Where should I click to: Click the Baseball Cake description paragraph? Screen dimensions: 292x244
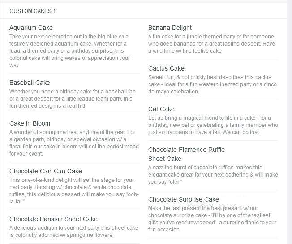73,99
